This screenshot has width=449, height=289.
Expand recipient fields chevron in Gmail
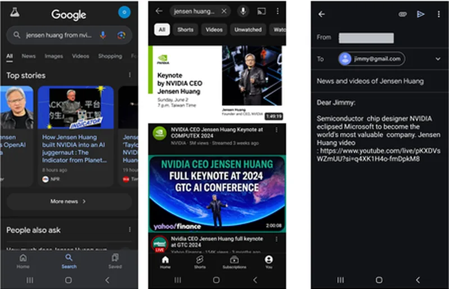click(438, 59)
